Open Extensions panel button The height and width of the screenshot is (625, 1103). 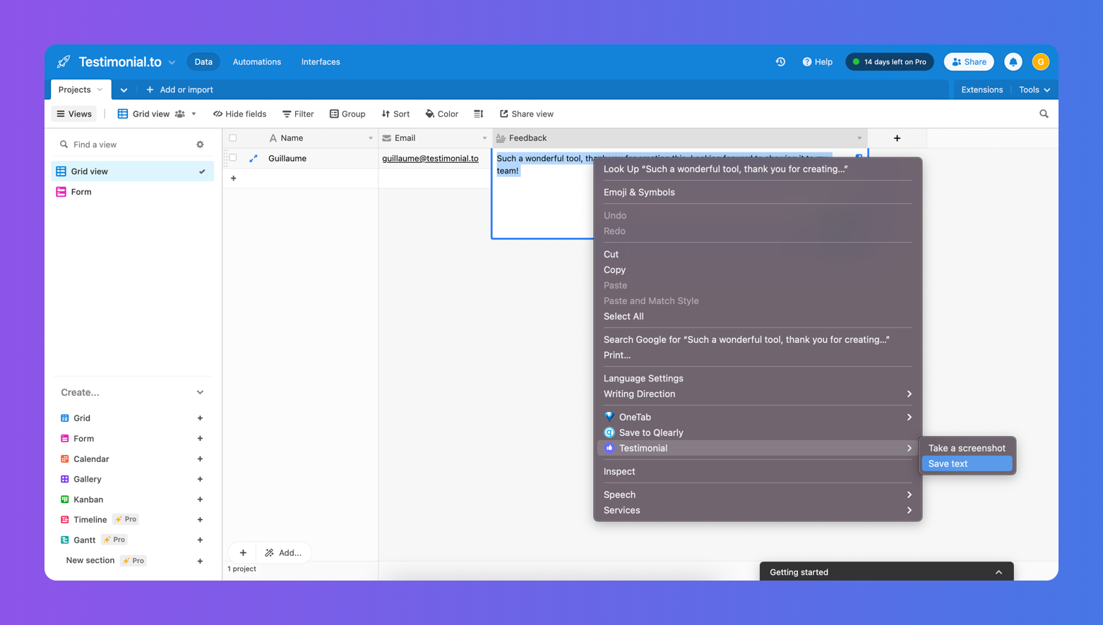coord(982,90)
